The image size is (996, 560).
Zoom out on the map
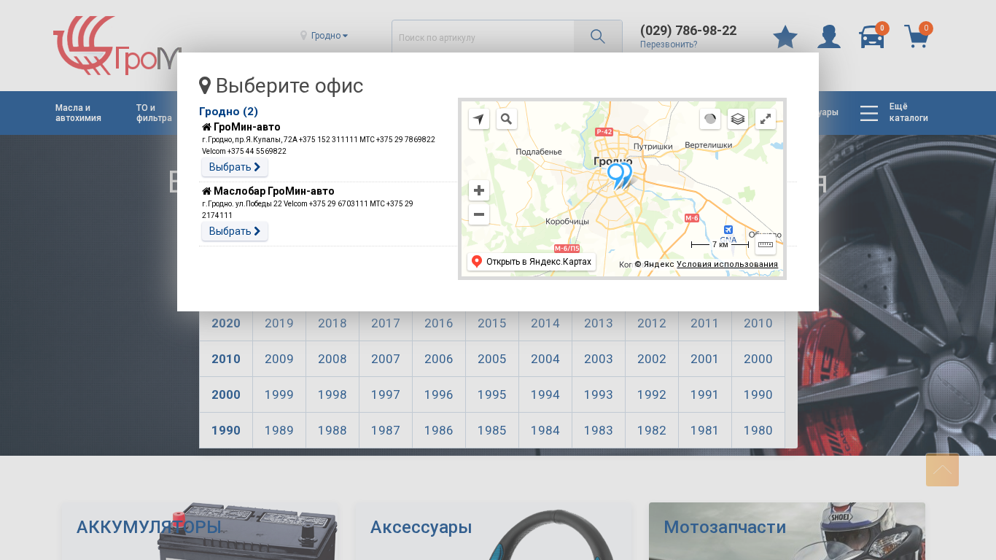[x=479, y=214]
